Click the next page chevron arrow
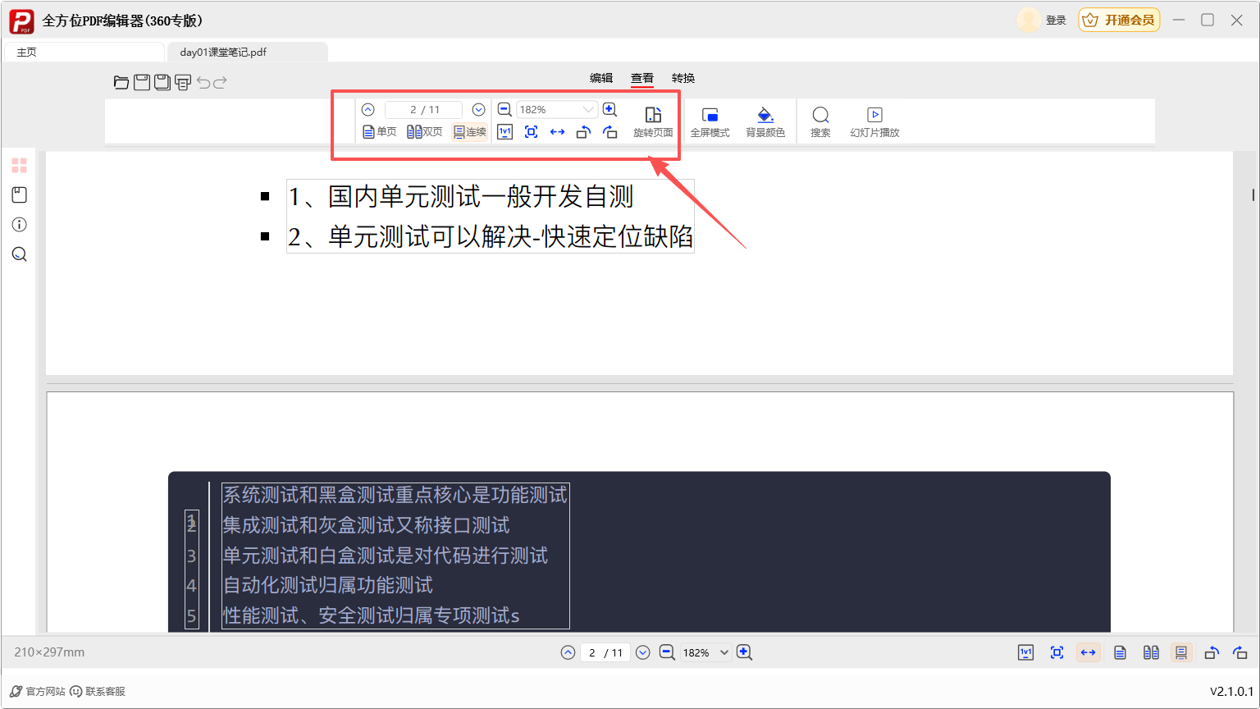 click(478, 108)
